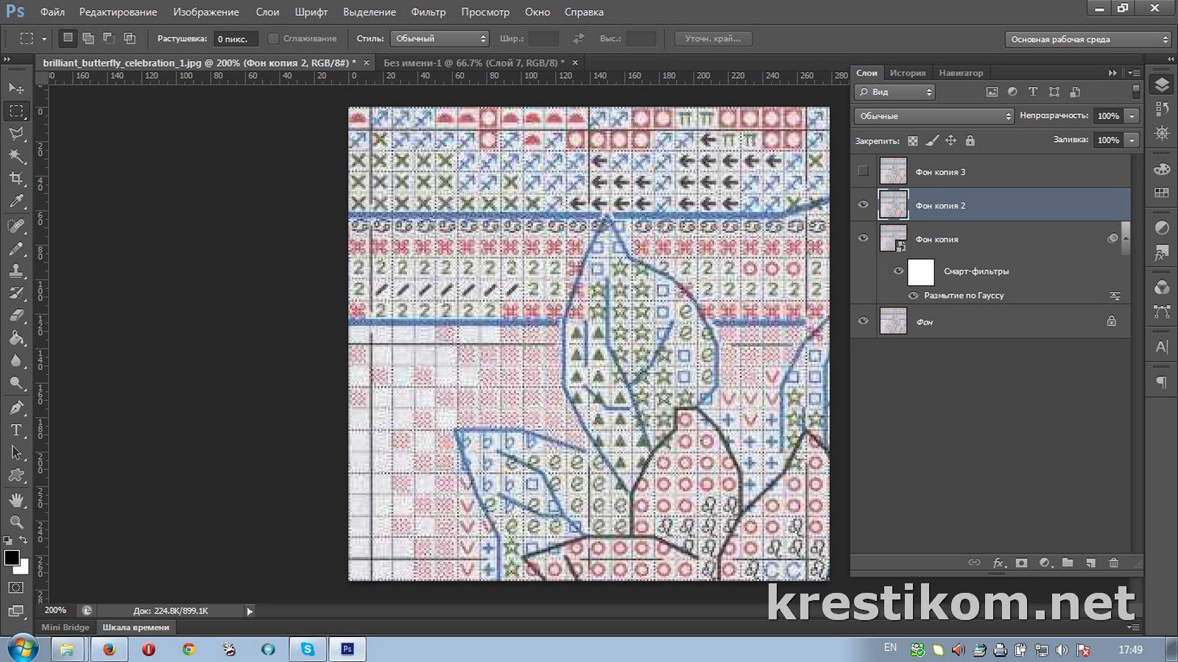This screenshot has width=1178, height=662.
Task: Add a layer mask from Layers panel
Action: (x=1021, y=563)
